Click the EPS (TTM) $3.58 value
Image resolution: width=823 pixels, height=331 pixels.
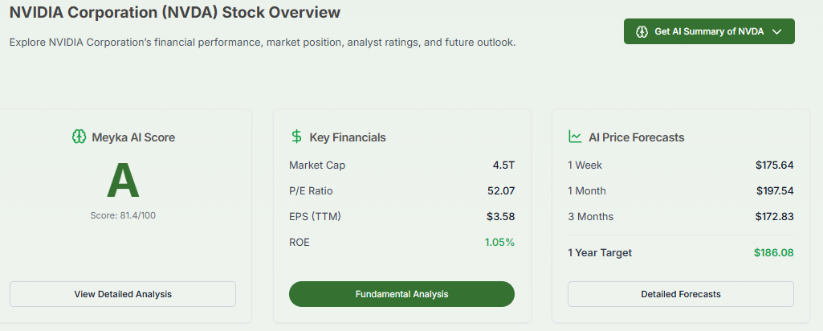[500, 217]
